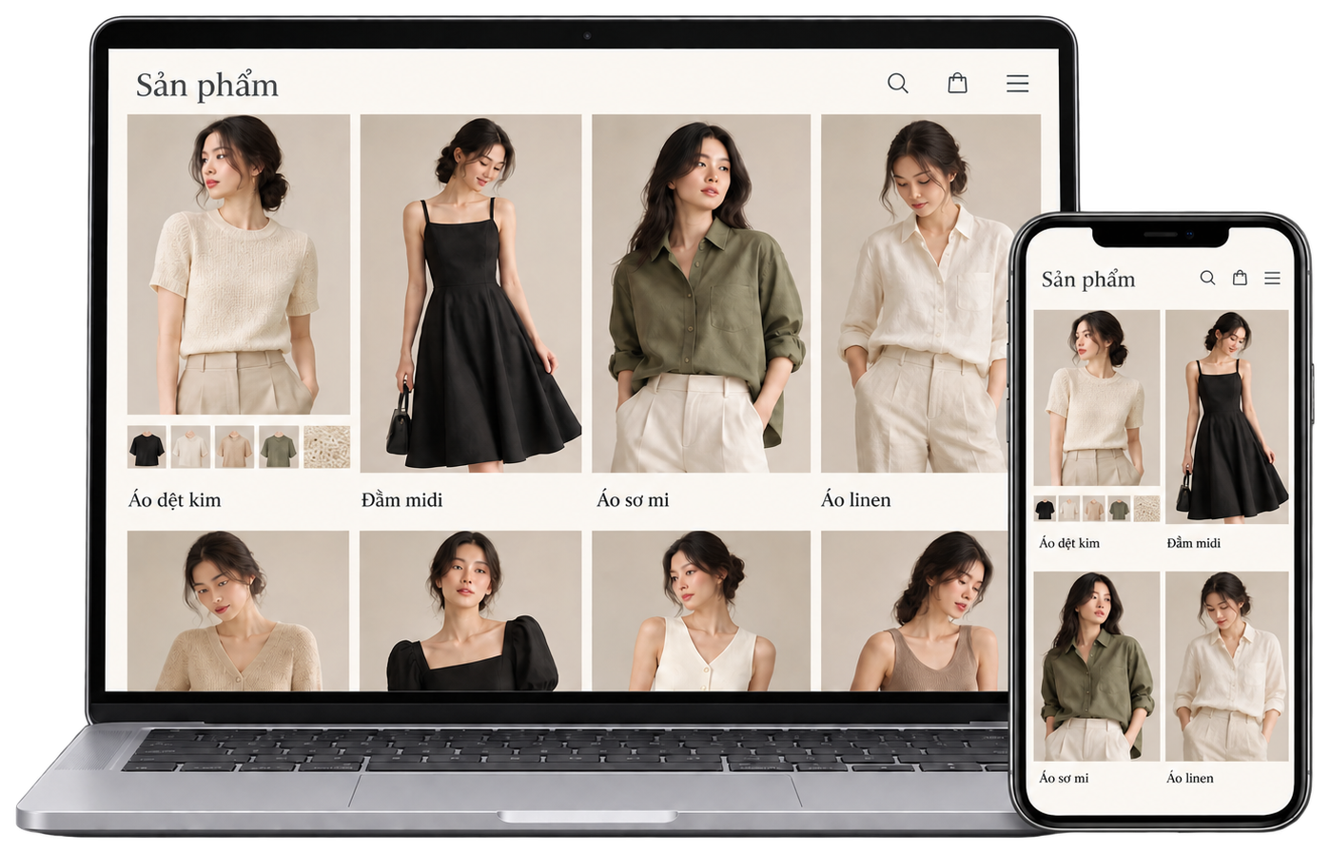Image resolution: width=1330 pixels, height=854 pixels.
Task: Tap the knit top product photo on the phone
Action: pyautogui.click(x=1097, y=398)
